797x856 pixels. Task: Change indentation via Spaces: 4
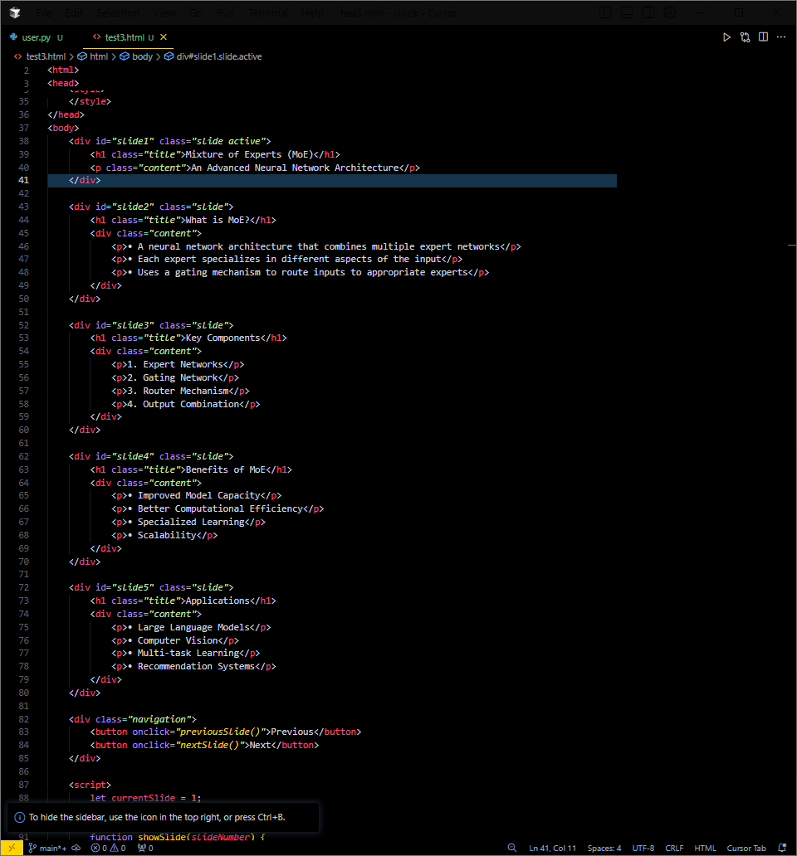(x=604, y=848)
